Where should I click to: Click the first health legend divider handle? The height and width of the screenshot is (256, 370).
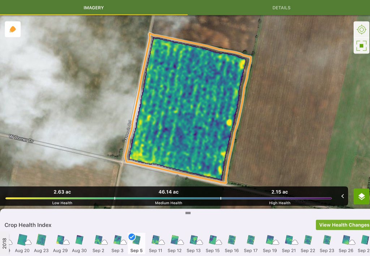pyautogui.click(x=115, y=199)
